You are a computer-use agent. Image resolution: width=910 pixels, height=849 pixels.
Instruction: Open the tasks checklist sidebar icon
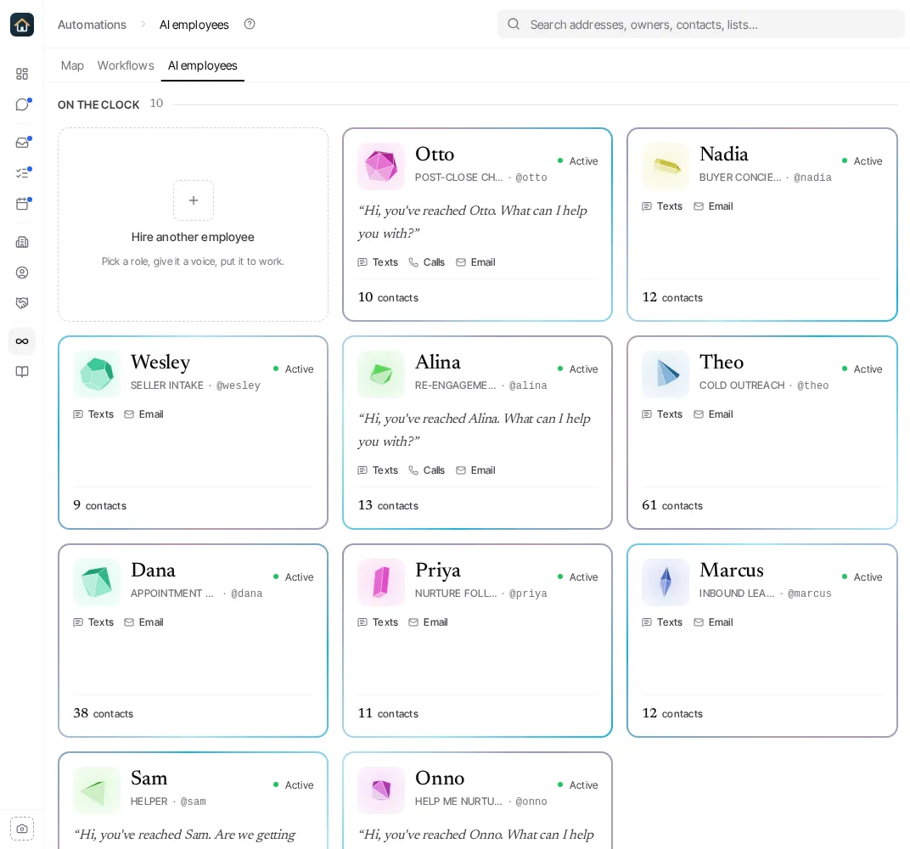[x=22, y=173]
